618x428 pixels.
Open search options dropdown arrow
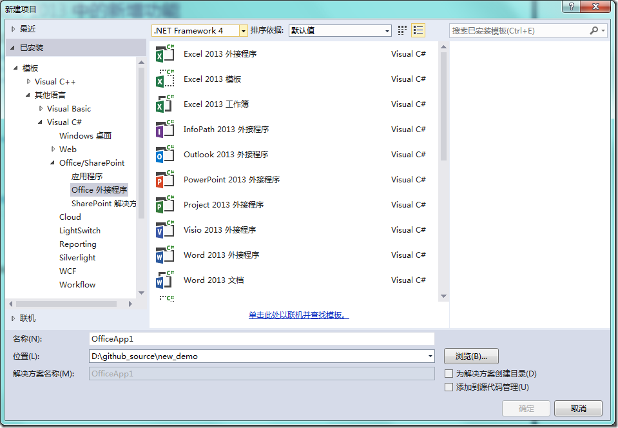pos(603,30)
